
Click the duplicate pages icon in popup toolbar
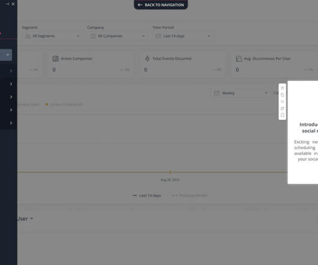283,109
